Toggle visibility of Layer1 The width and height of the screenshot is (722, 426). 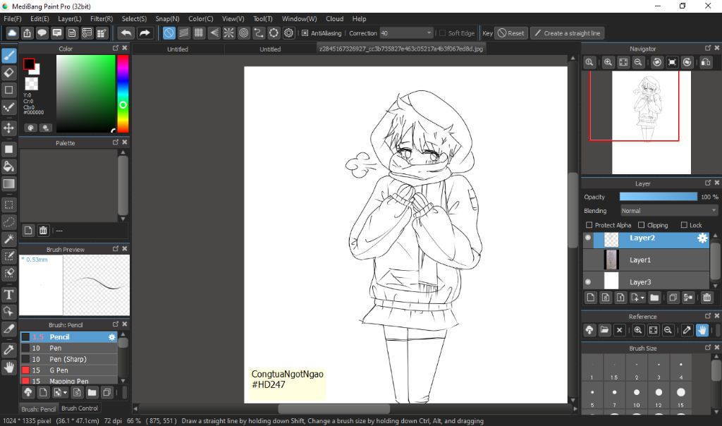pyautogui.click(x=588, y=260)
